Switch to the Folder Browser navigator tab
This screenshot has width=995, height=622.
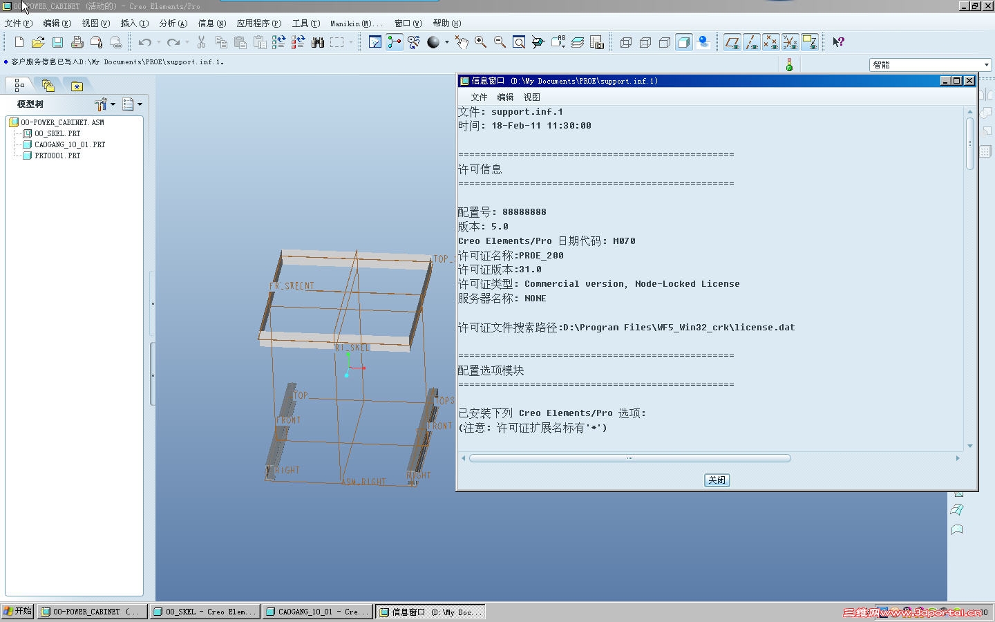click(x=48, y=85)
